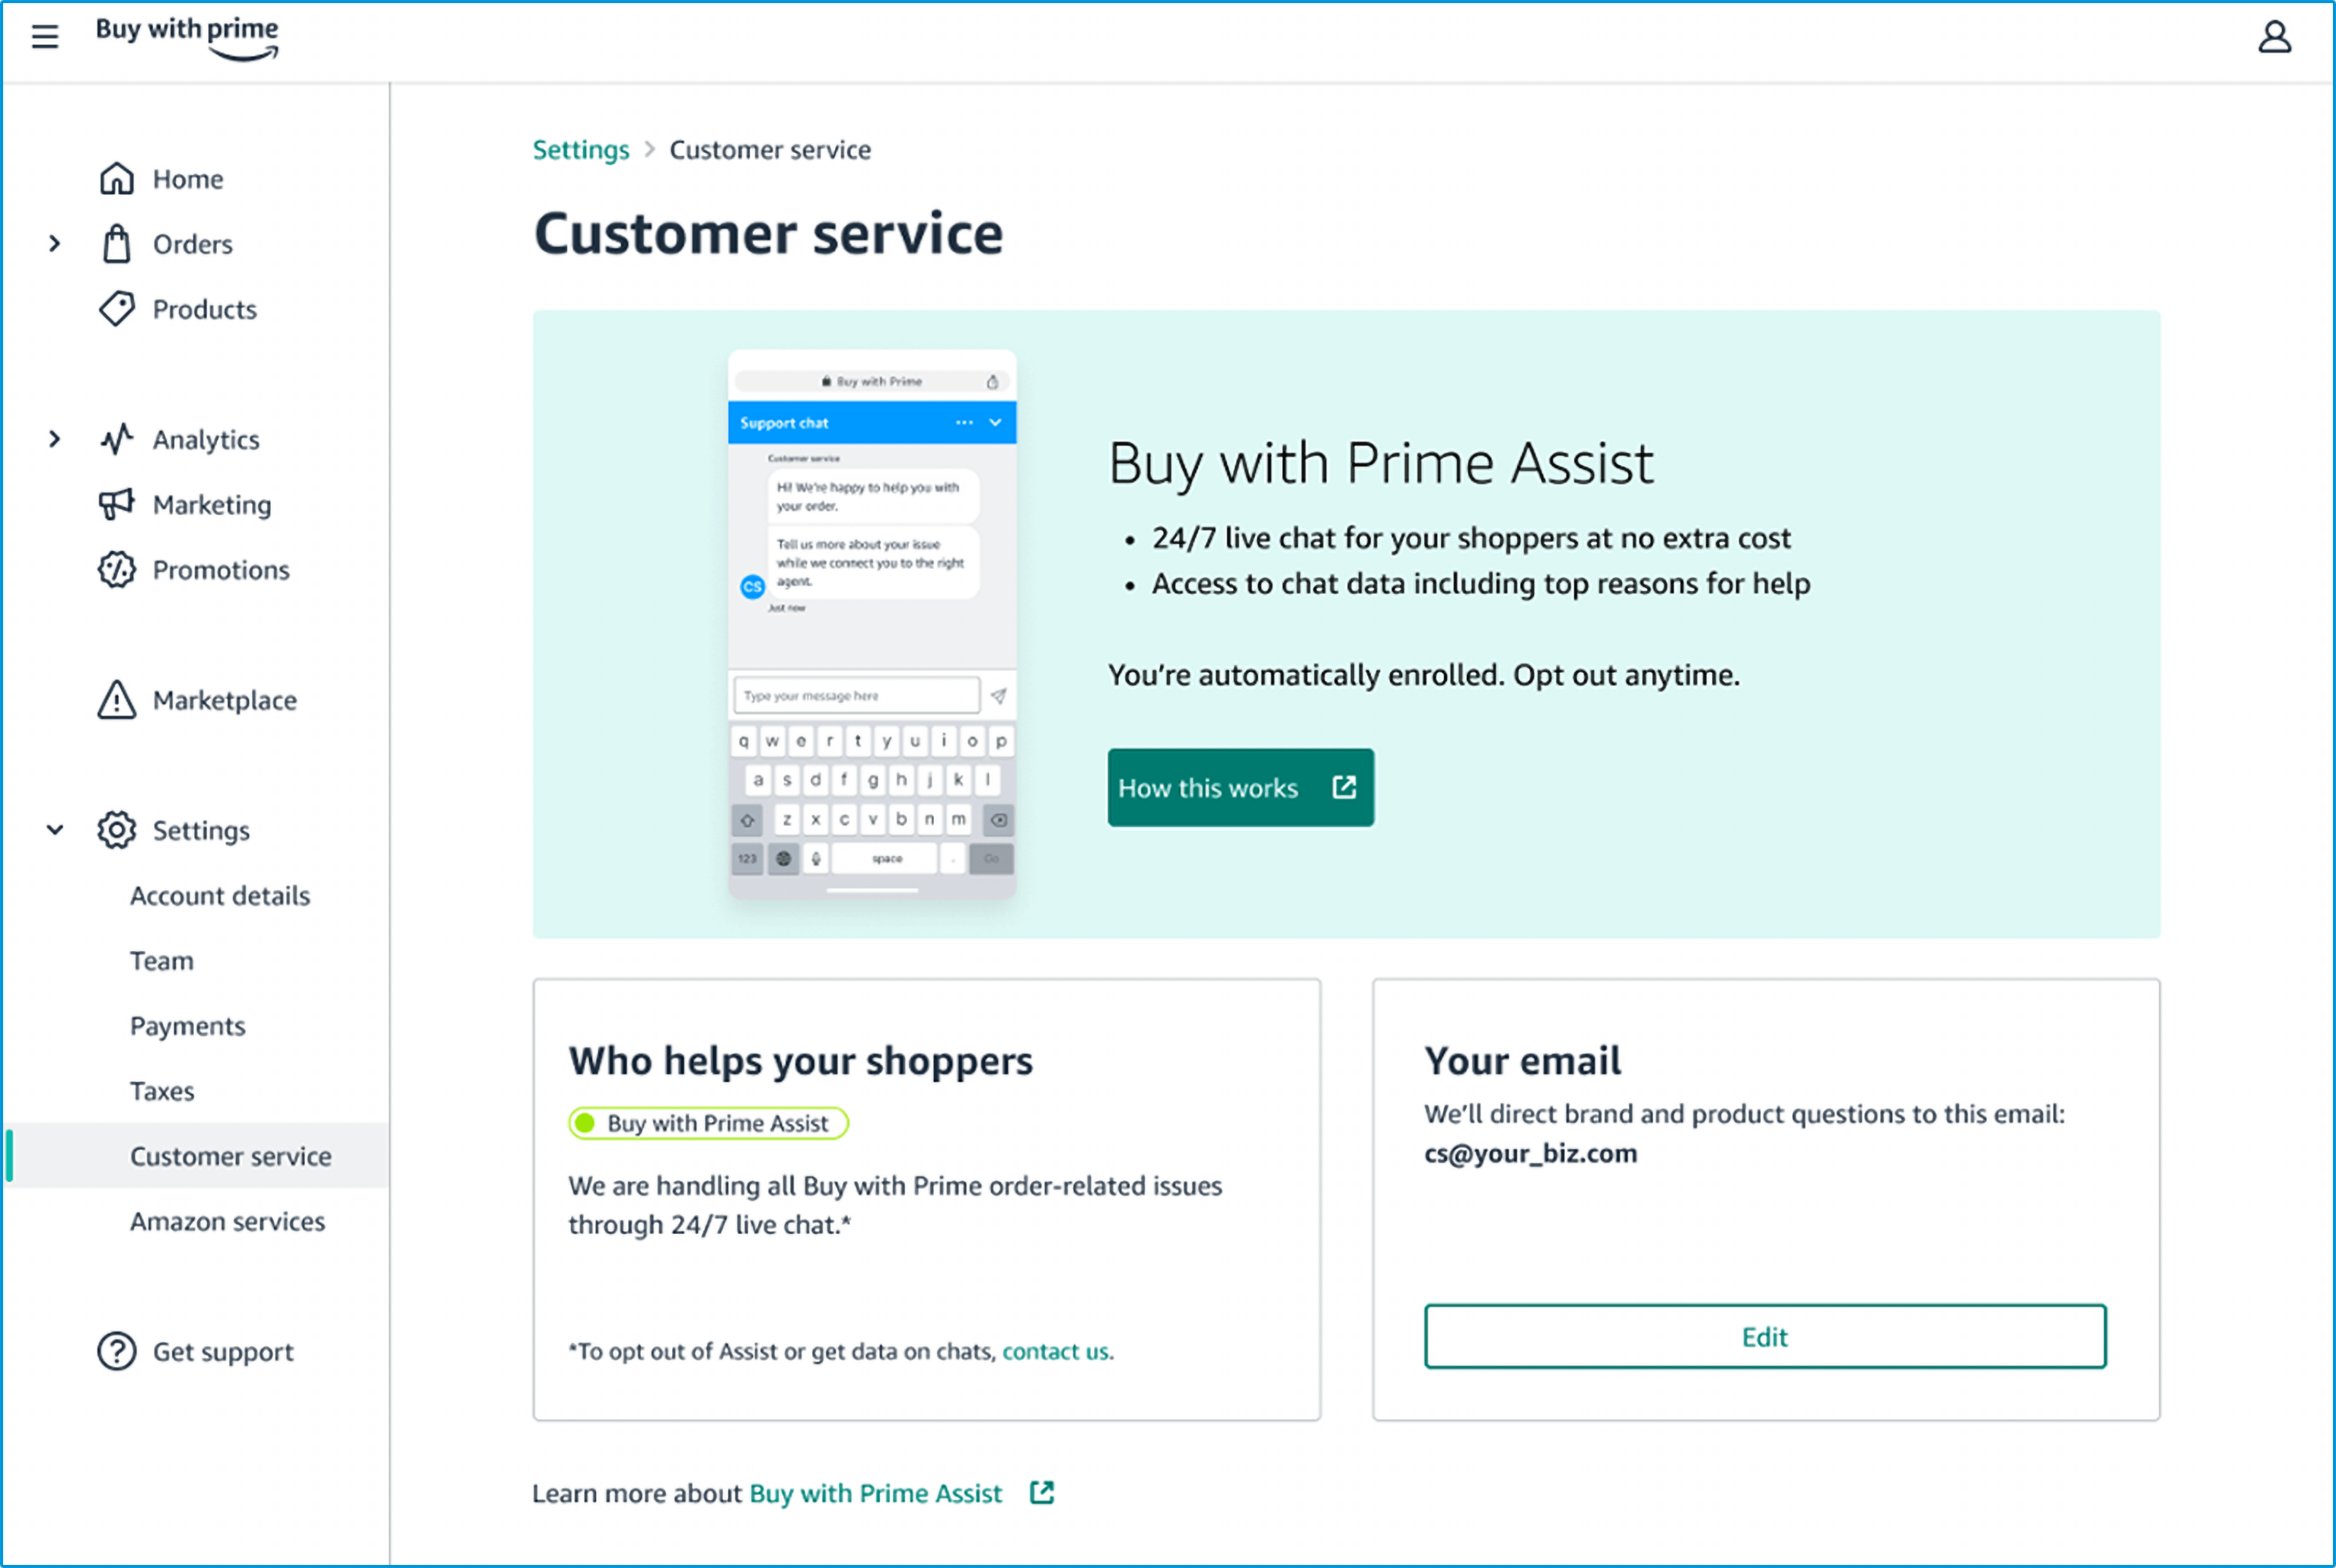Click the Products tag icon
Screen dimensions: 2336x1568
click(117, 309)
